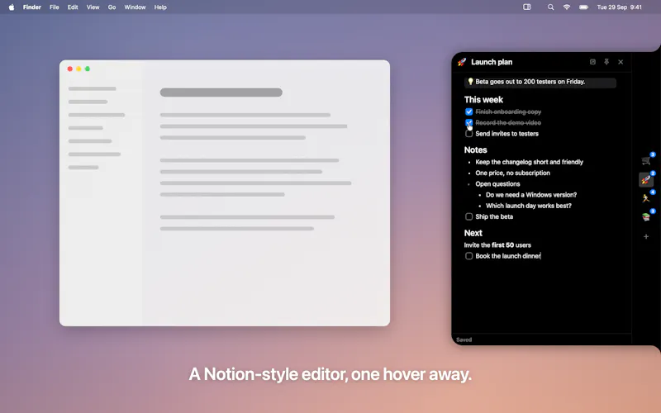This screenshot has width=661, height=413.
Task: Check the Send invites to testers checkbox
Action: (x=468, y=134)
